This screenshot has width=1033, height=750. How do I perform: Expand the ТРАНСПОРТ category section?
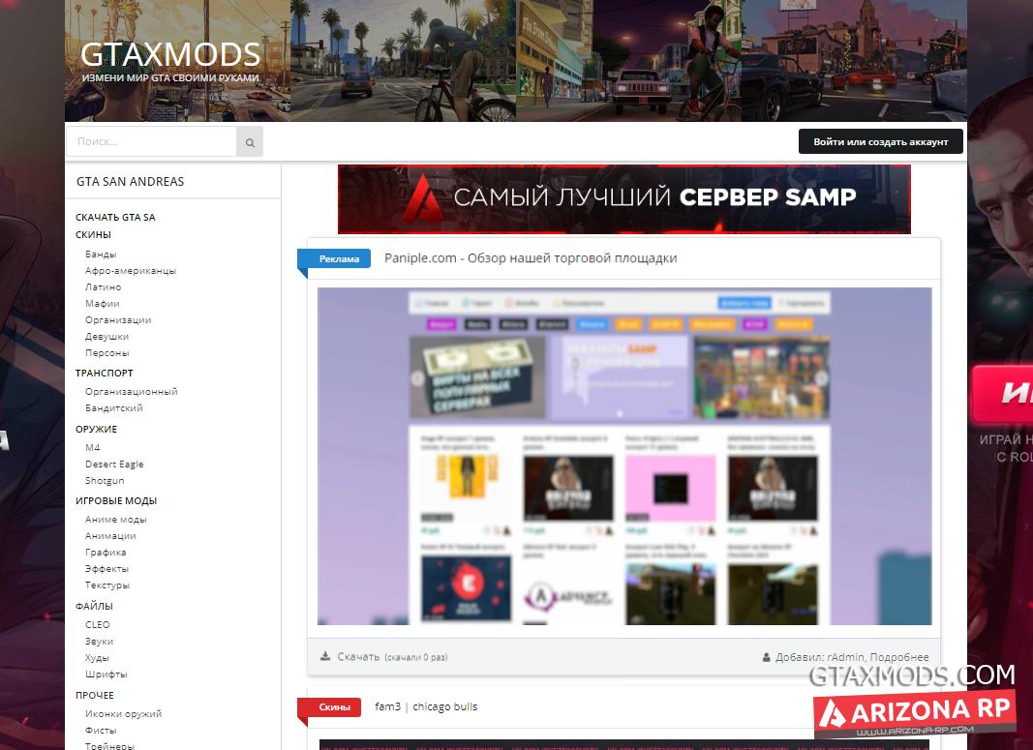tap(105, 373)
